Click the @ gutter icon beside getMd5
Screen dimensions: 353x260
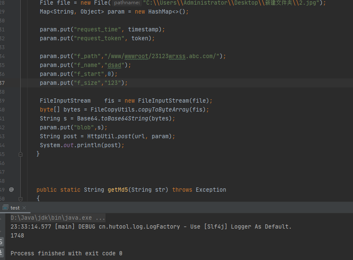[x=11, y=190]
